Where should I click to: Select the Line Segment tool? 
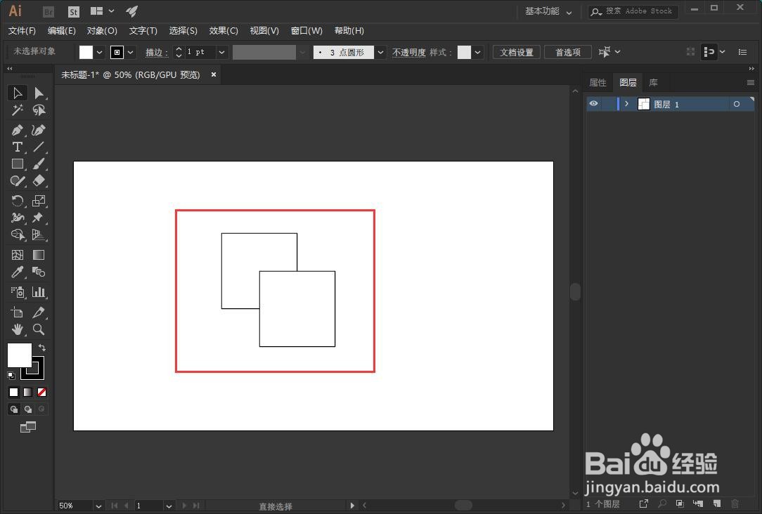coord(39,147)
